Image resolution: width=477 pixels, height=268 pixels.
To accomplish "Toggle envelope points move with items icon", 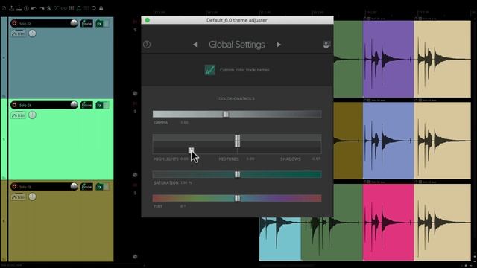I will 78,8.
